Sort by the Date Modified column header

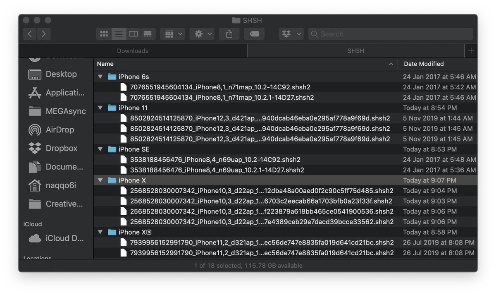[437, 64]
